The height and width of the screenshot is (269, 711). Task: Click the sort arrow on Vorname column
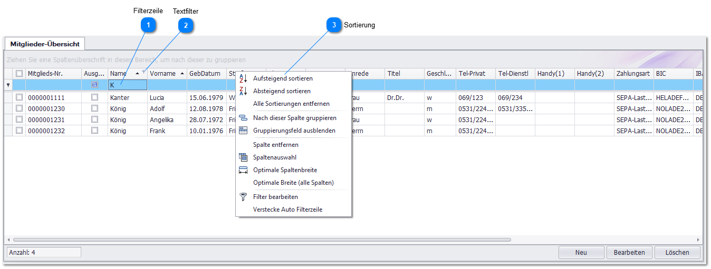pos(182,74)
